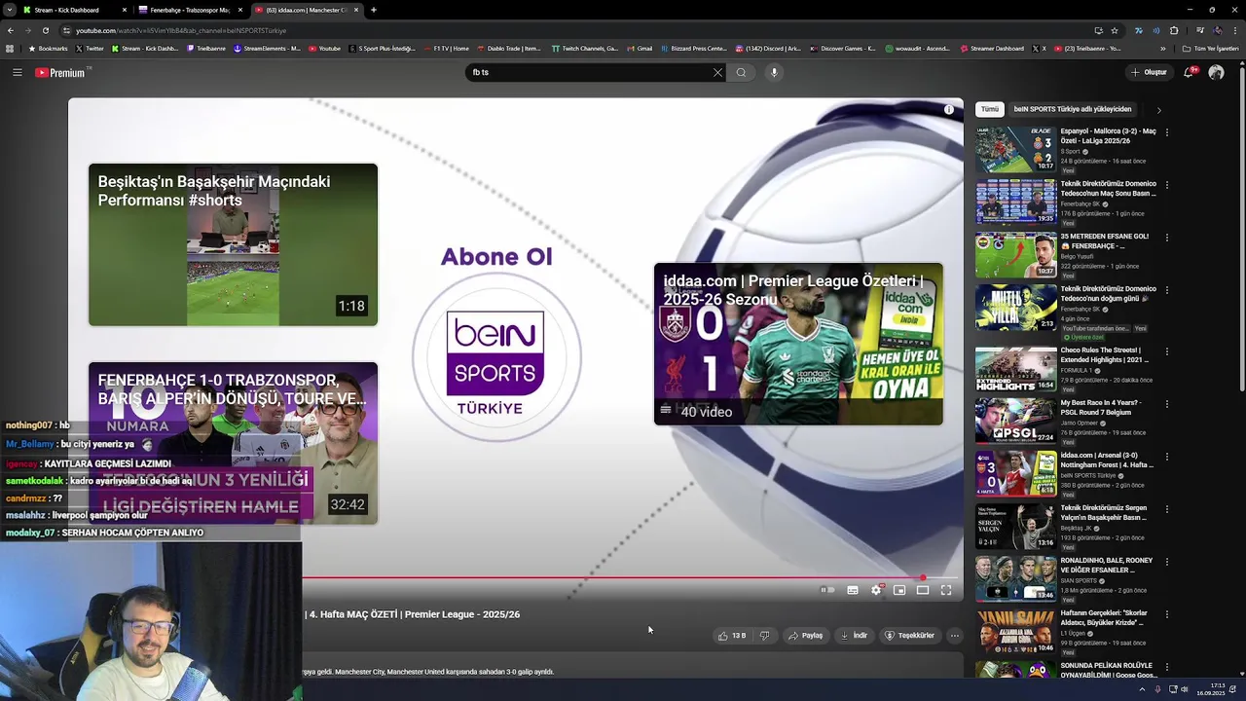Click the video info card icon
The width and height of the screenshot is (1246, 701).
point(949,109)
